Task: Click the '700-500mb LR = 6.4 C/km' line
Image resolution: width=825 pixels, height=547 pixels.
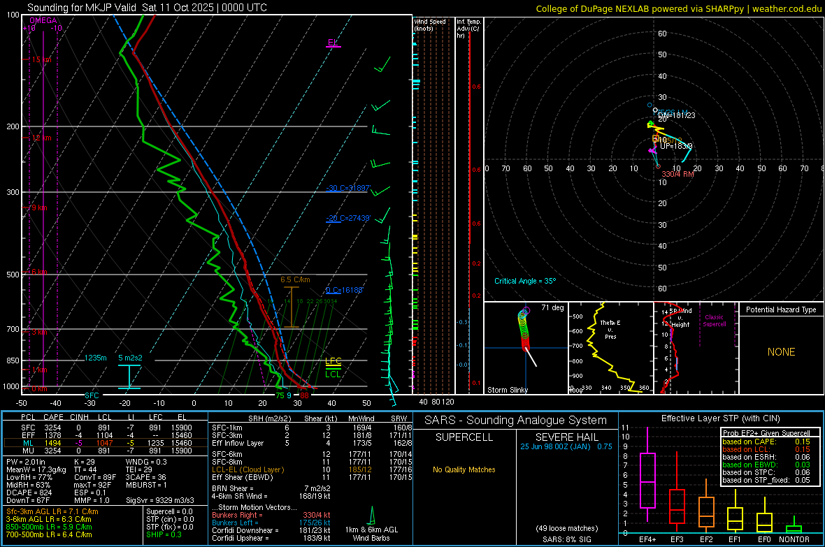Action: [x=49, y=534]
